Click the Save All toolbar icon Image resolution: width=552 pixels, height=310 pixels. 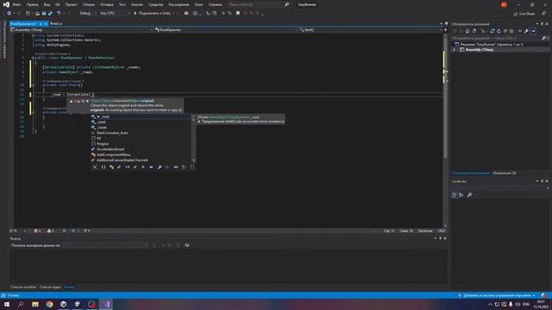(50, 14)
